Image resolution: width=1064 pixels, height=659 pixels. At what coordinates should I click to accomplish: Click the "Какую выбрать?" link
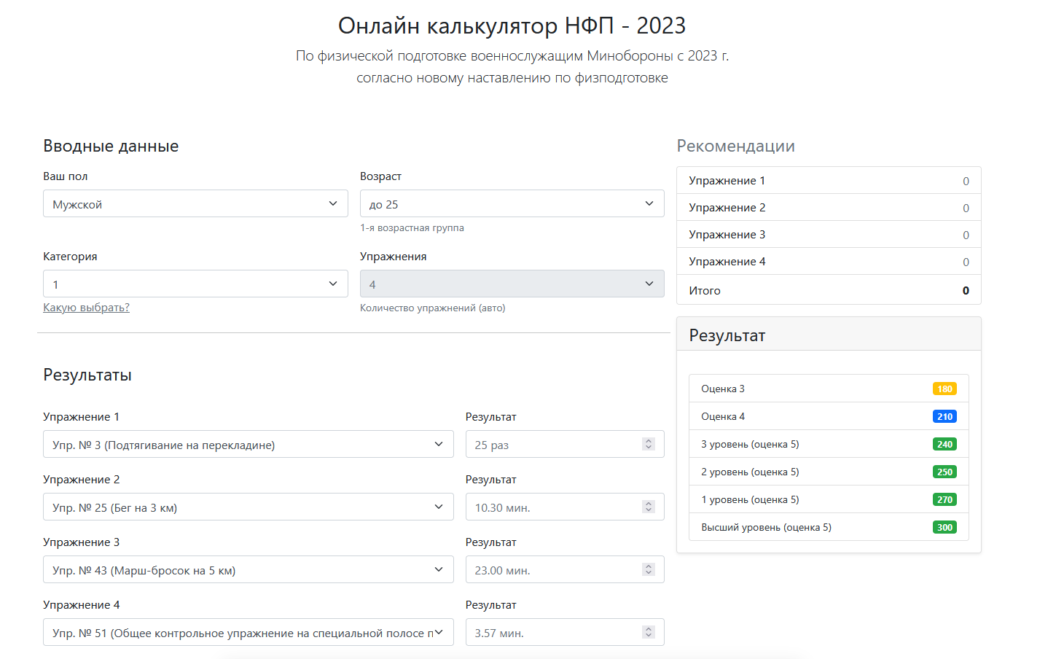[86, 308]
